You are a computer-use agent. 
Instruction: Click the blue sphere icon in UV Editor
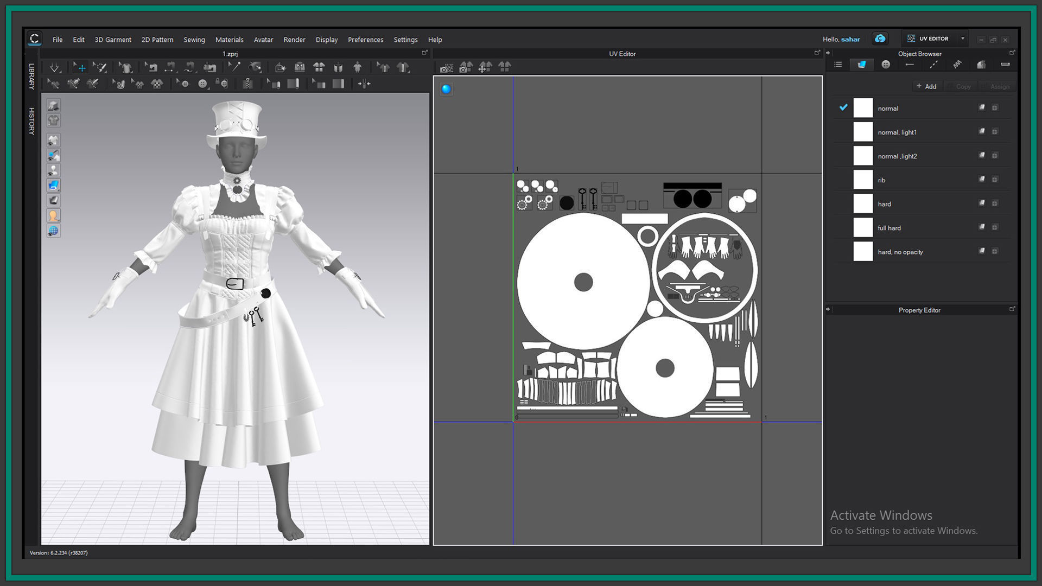[x=446, y=89]
